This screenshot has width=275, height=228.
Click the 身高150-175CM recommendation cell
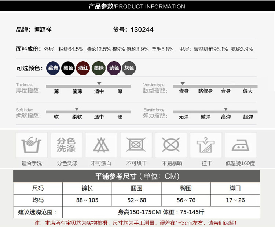(161, 212)
